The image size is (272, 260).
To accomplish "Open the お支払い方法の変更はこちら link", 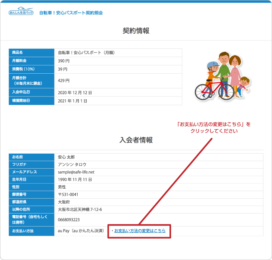I will pyautogui.click(x=140, y=231).
